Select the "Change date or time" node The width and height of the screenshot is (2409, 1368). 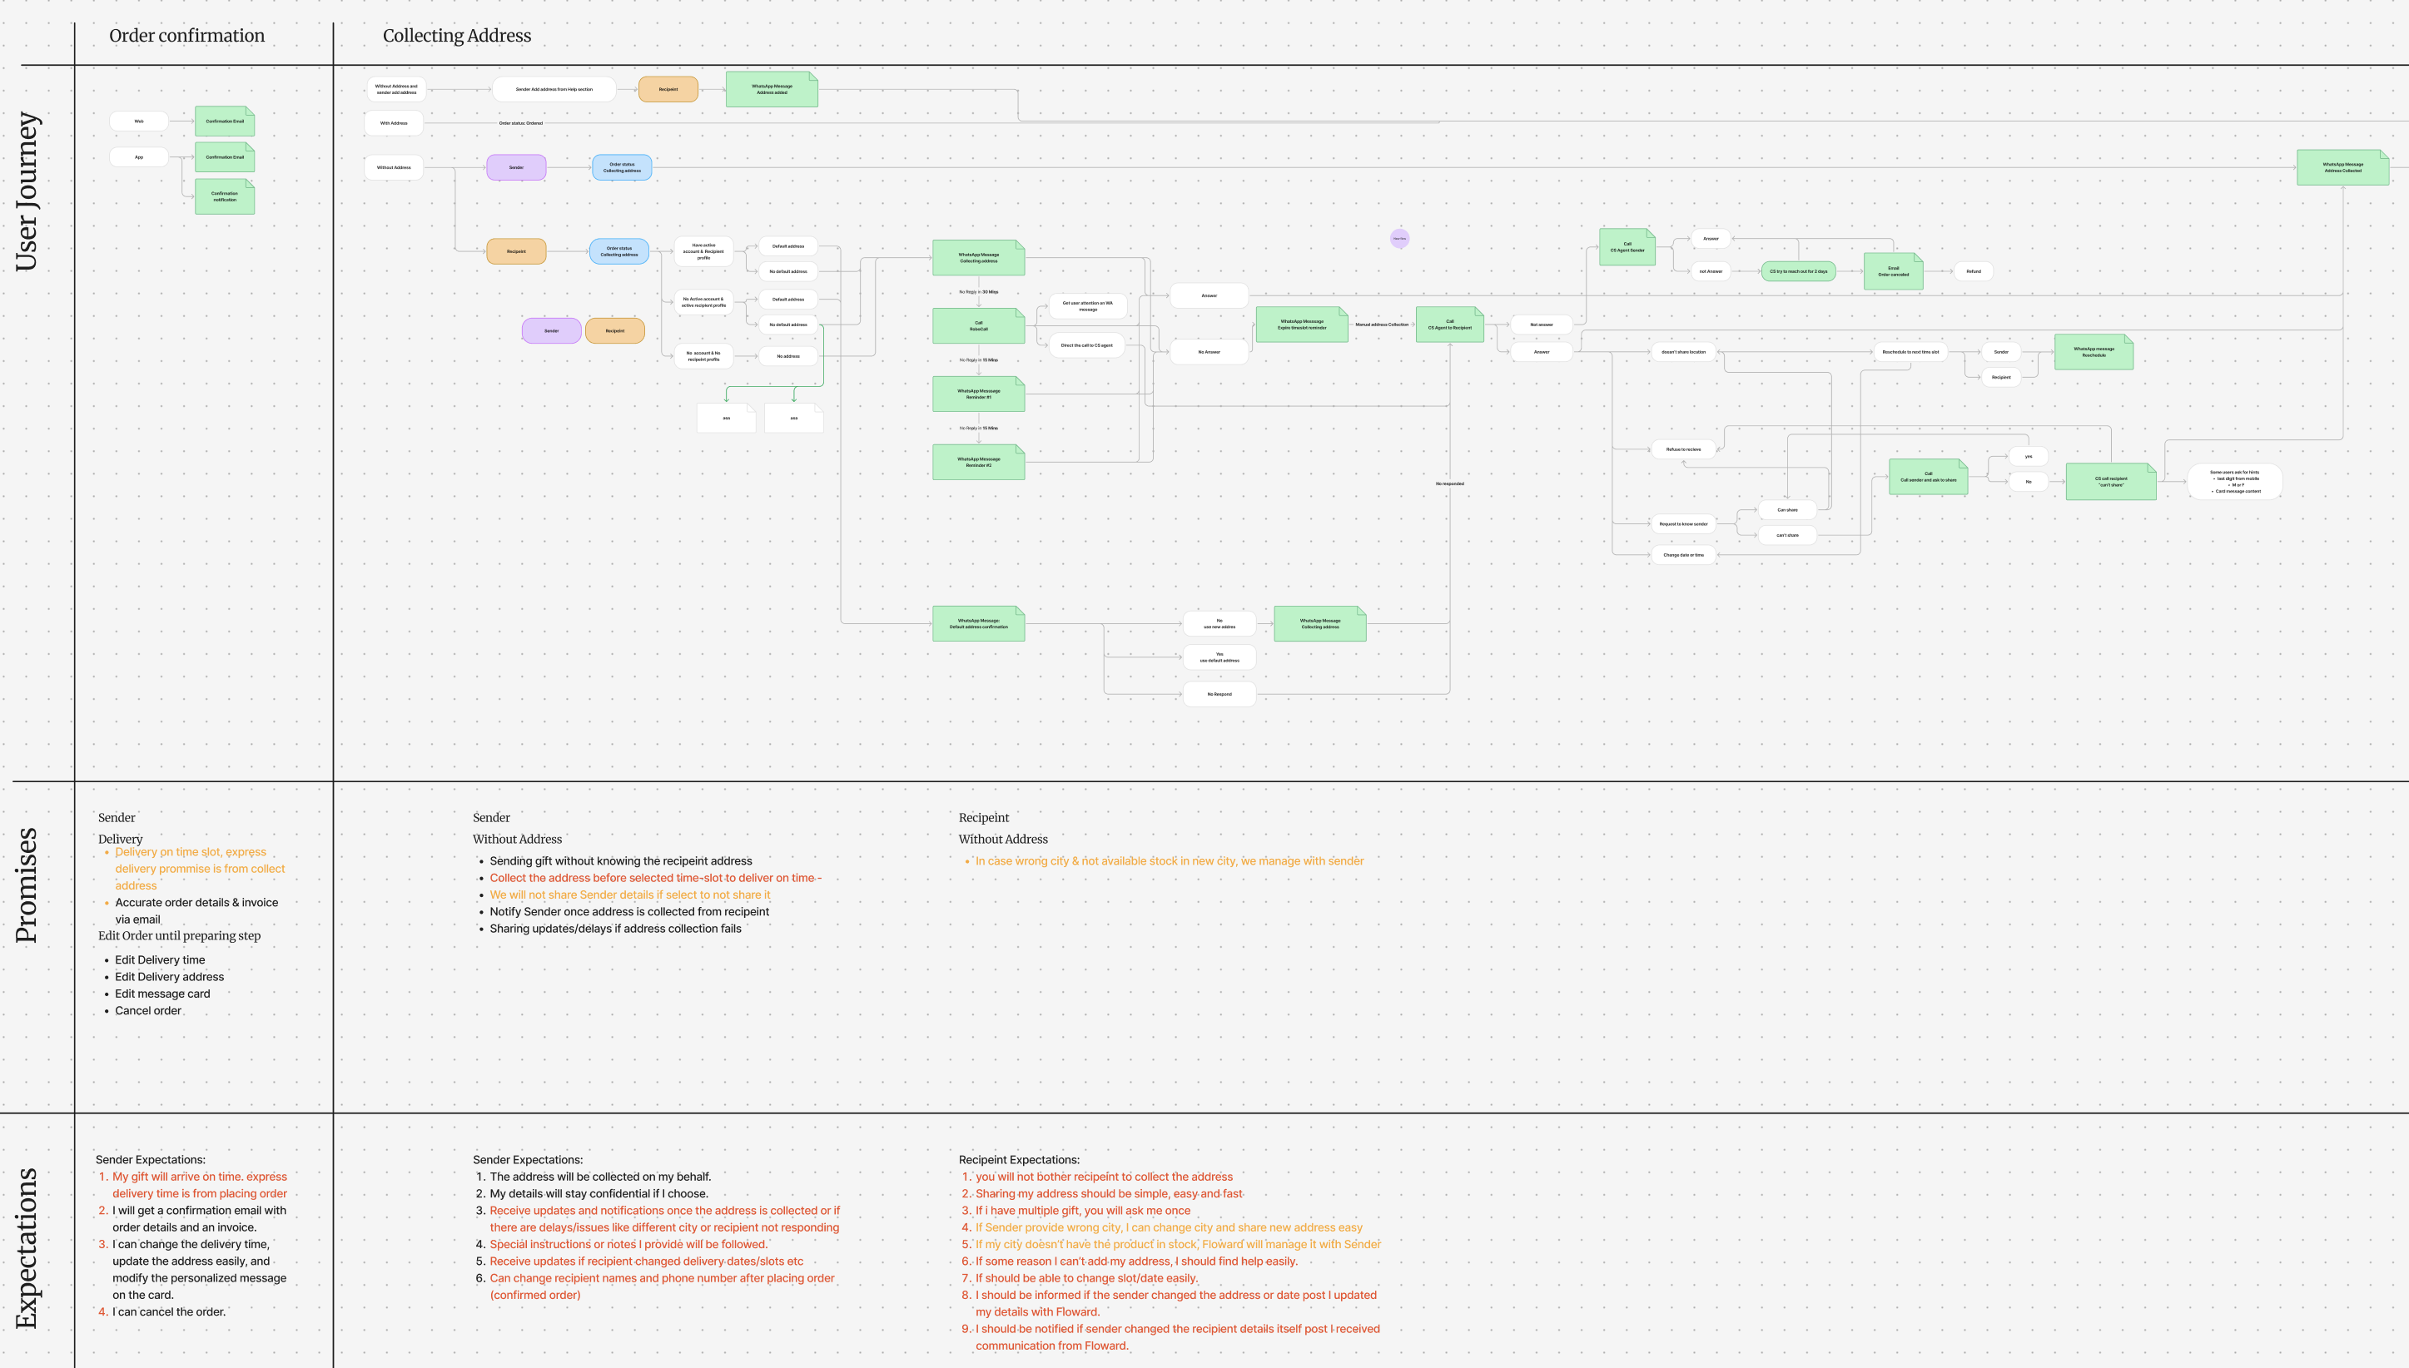1683,555
